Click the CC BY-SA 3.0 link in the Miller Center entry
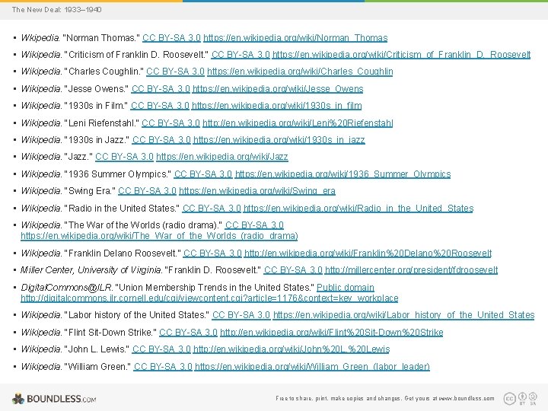This screenshot has width=548, height=411. [x=293, y=269]
